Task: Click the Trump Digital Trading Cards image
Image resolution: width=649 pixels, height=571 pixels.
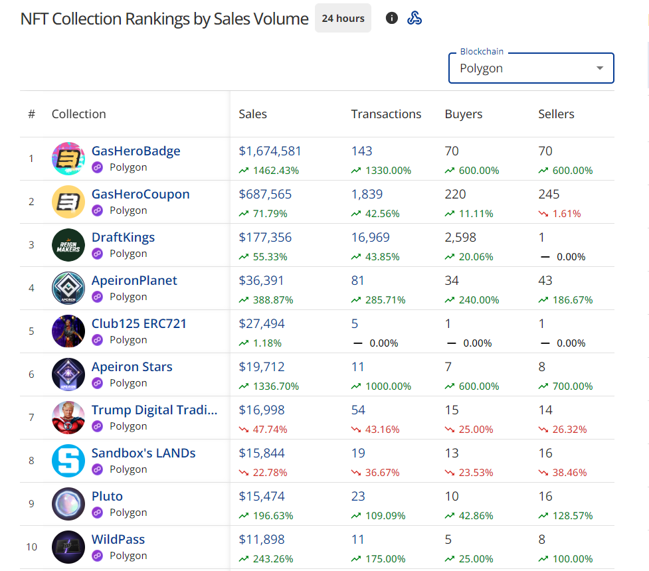Action: [68, 418]
